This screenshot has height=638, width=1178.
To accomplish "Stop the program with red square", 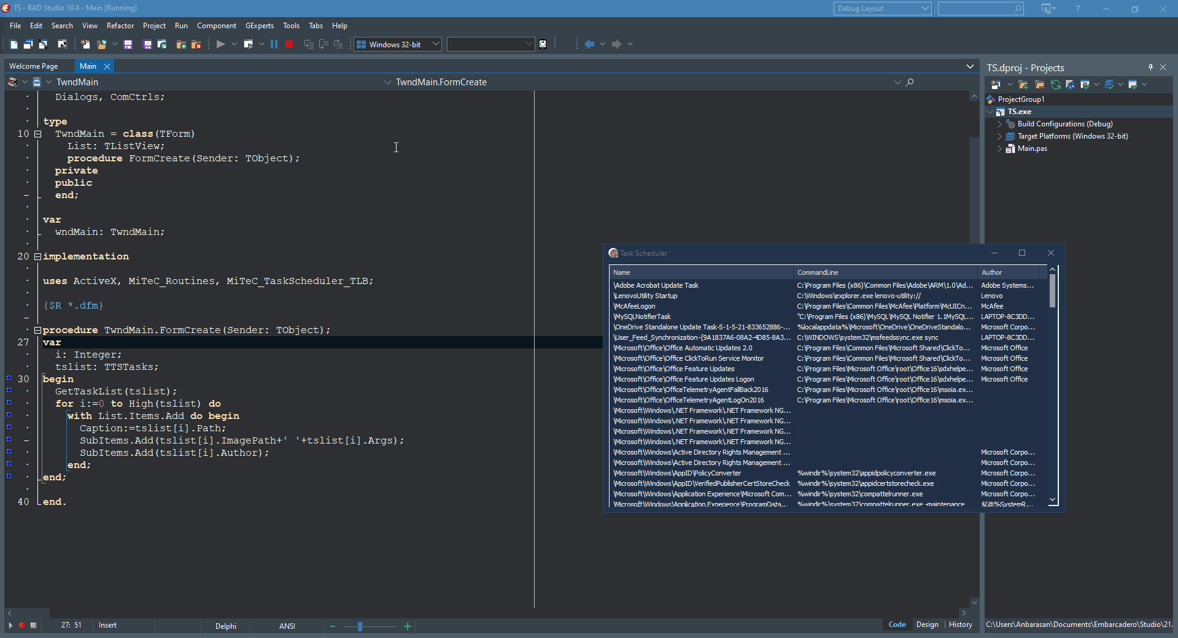I will [289, 44].
